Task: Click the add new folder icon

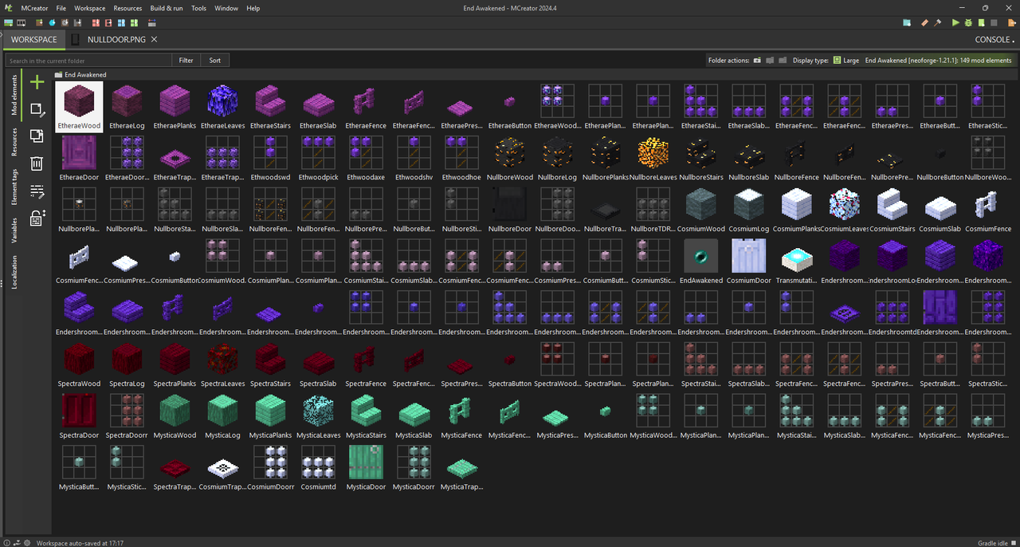Action: 757,60
